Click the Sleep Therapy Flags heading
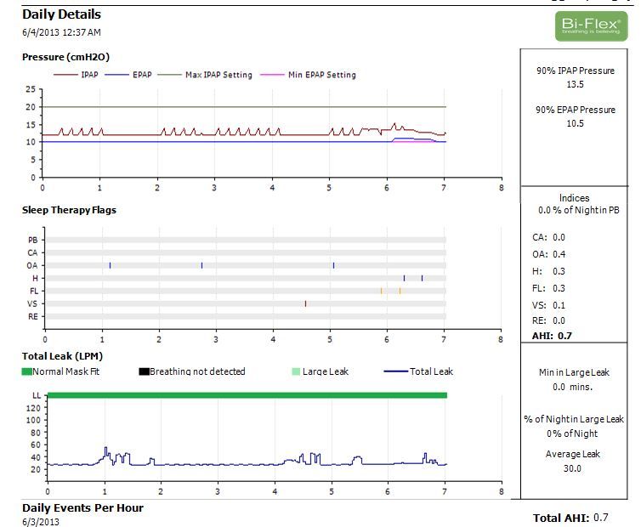This screenshot has height=527, width=641. point(69,210)
